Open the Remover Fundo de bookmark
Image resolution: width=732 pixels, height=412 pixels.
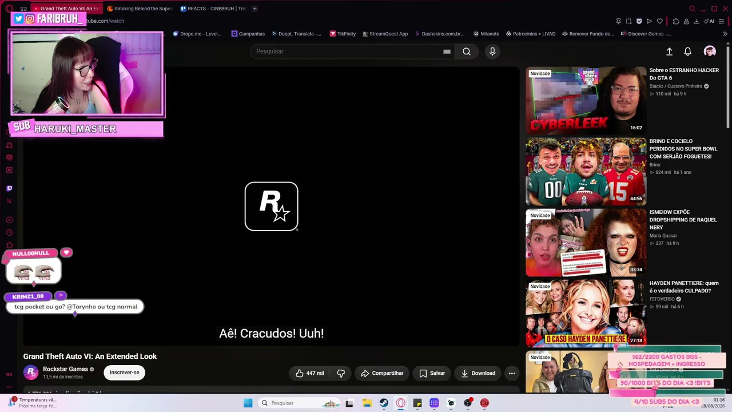(x=588, y=34)
